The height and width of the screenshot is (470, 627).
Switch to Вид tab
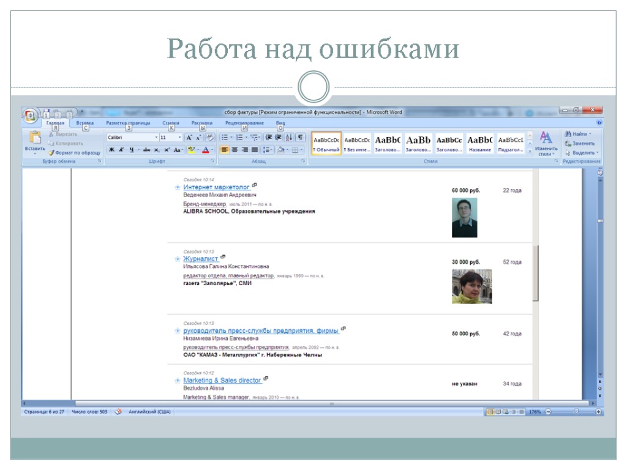tap(280, 123)
